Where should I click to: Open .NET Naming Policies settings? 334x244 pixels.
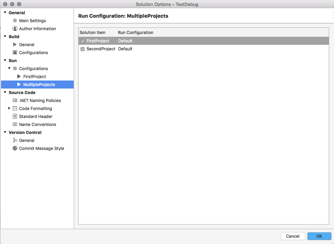(x=40, y=100)
